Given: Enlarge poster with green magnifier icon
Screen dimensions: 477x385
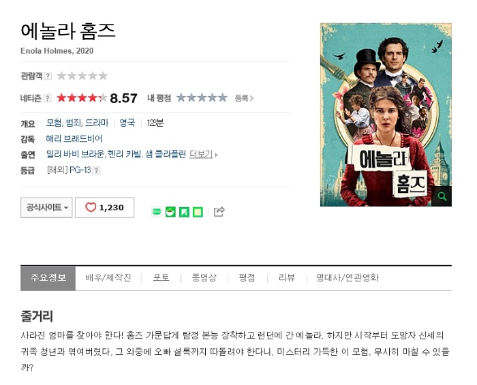Looking at the screenshot, I should [442, 196].
